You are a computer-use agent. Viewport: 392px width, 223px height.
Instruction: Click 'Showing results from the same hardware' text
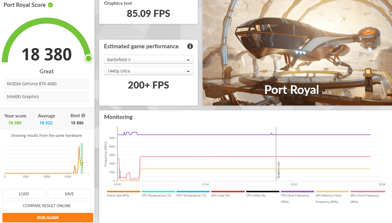pos(47,136)
